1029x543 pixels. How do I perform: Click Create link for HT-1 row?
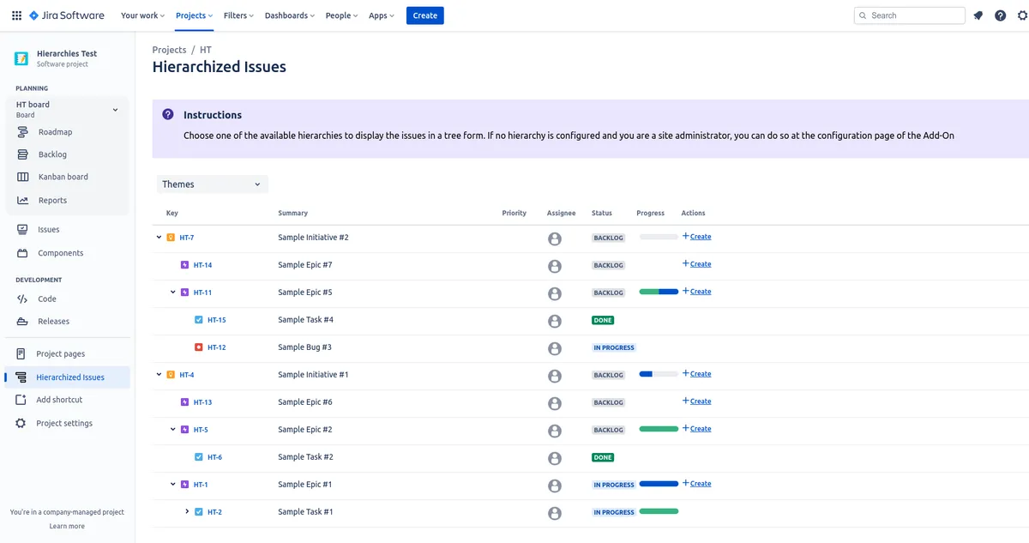tap(696, 484)
